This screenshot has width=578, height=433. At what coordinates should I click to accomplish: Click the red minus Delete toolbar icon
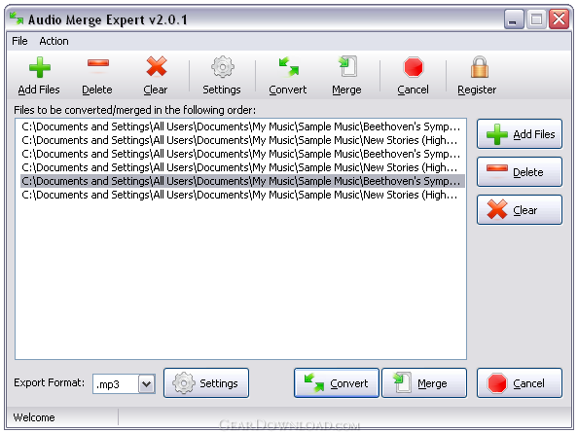(x=97, y=63)
